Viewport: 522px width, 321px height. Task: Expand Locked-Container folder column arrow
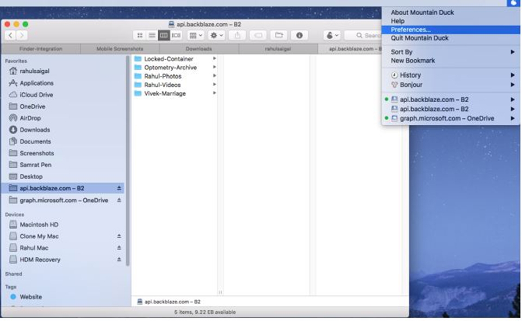click(214, 59)
